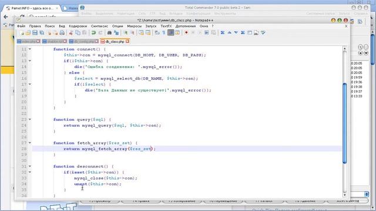Collapse the query() function fold at line 23
The height and width of the screenshot is (211, 376).
point(30,120)
